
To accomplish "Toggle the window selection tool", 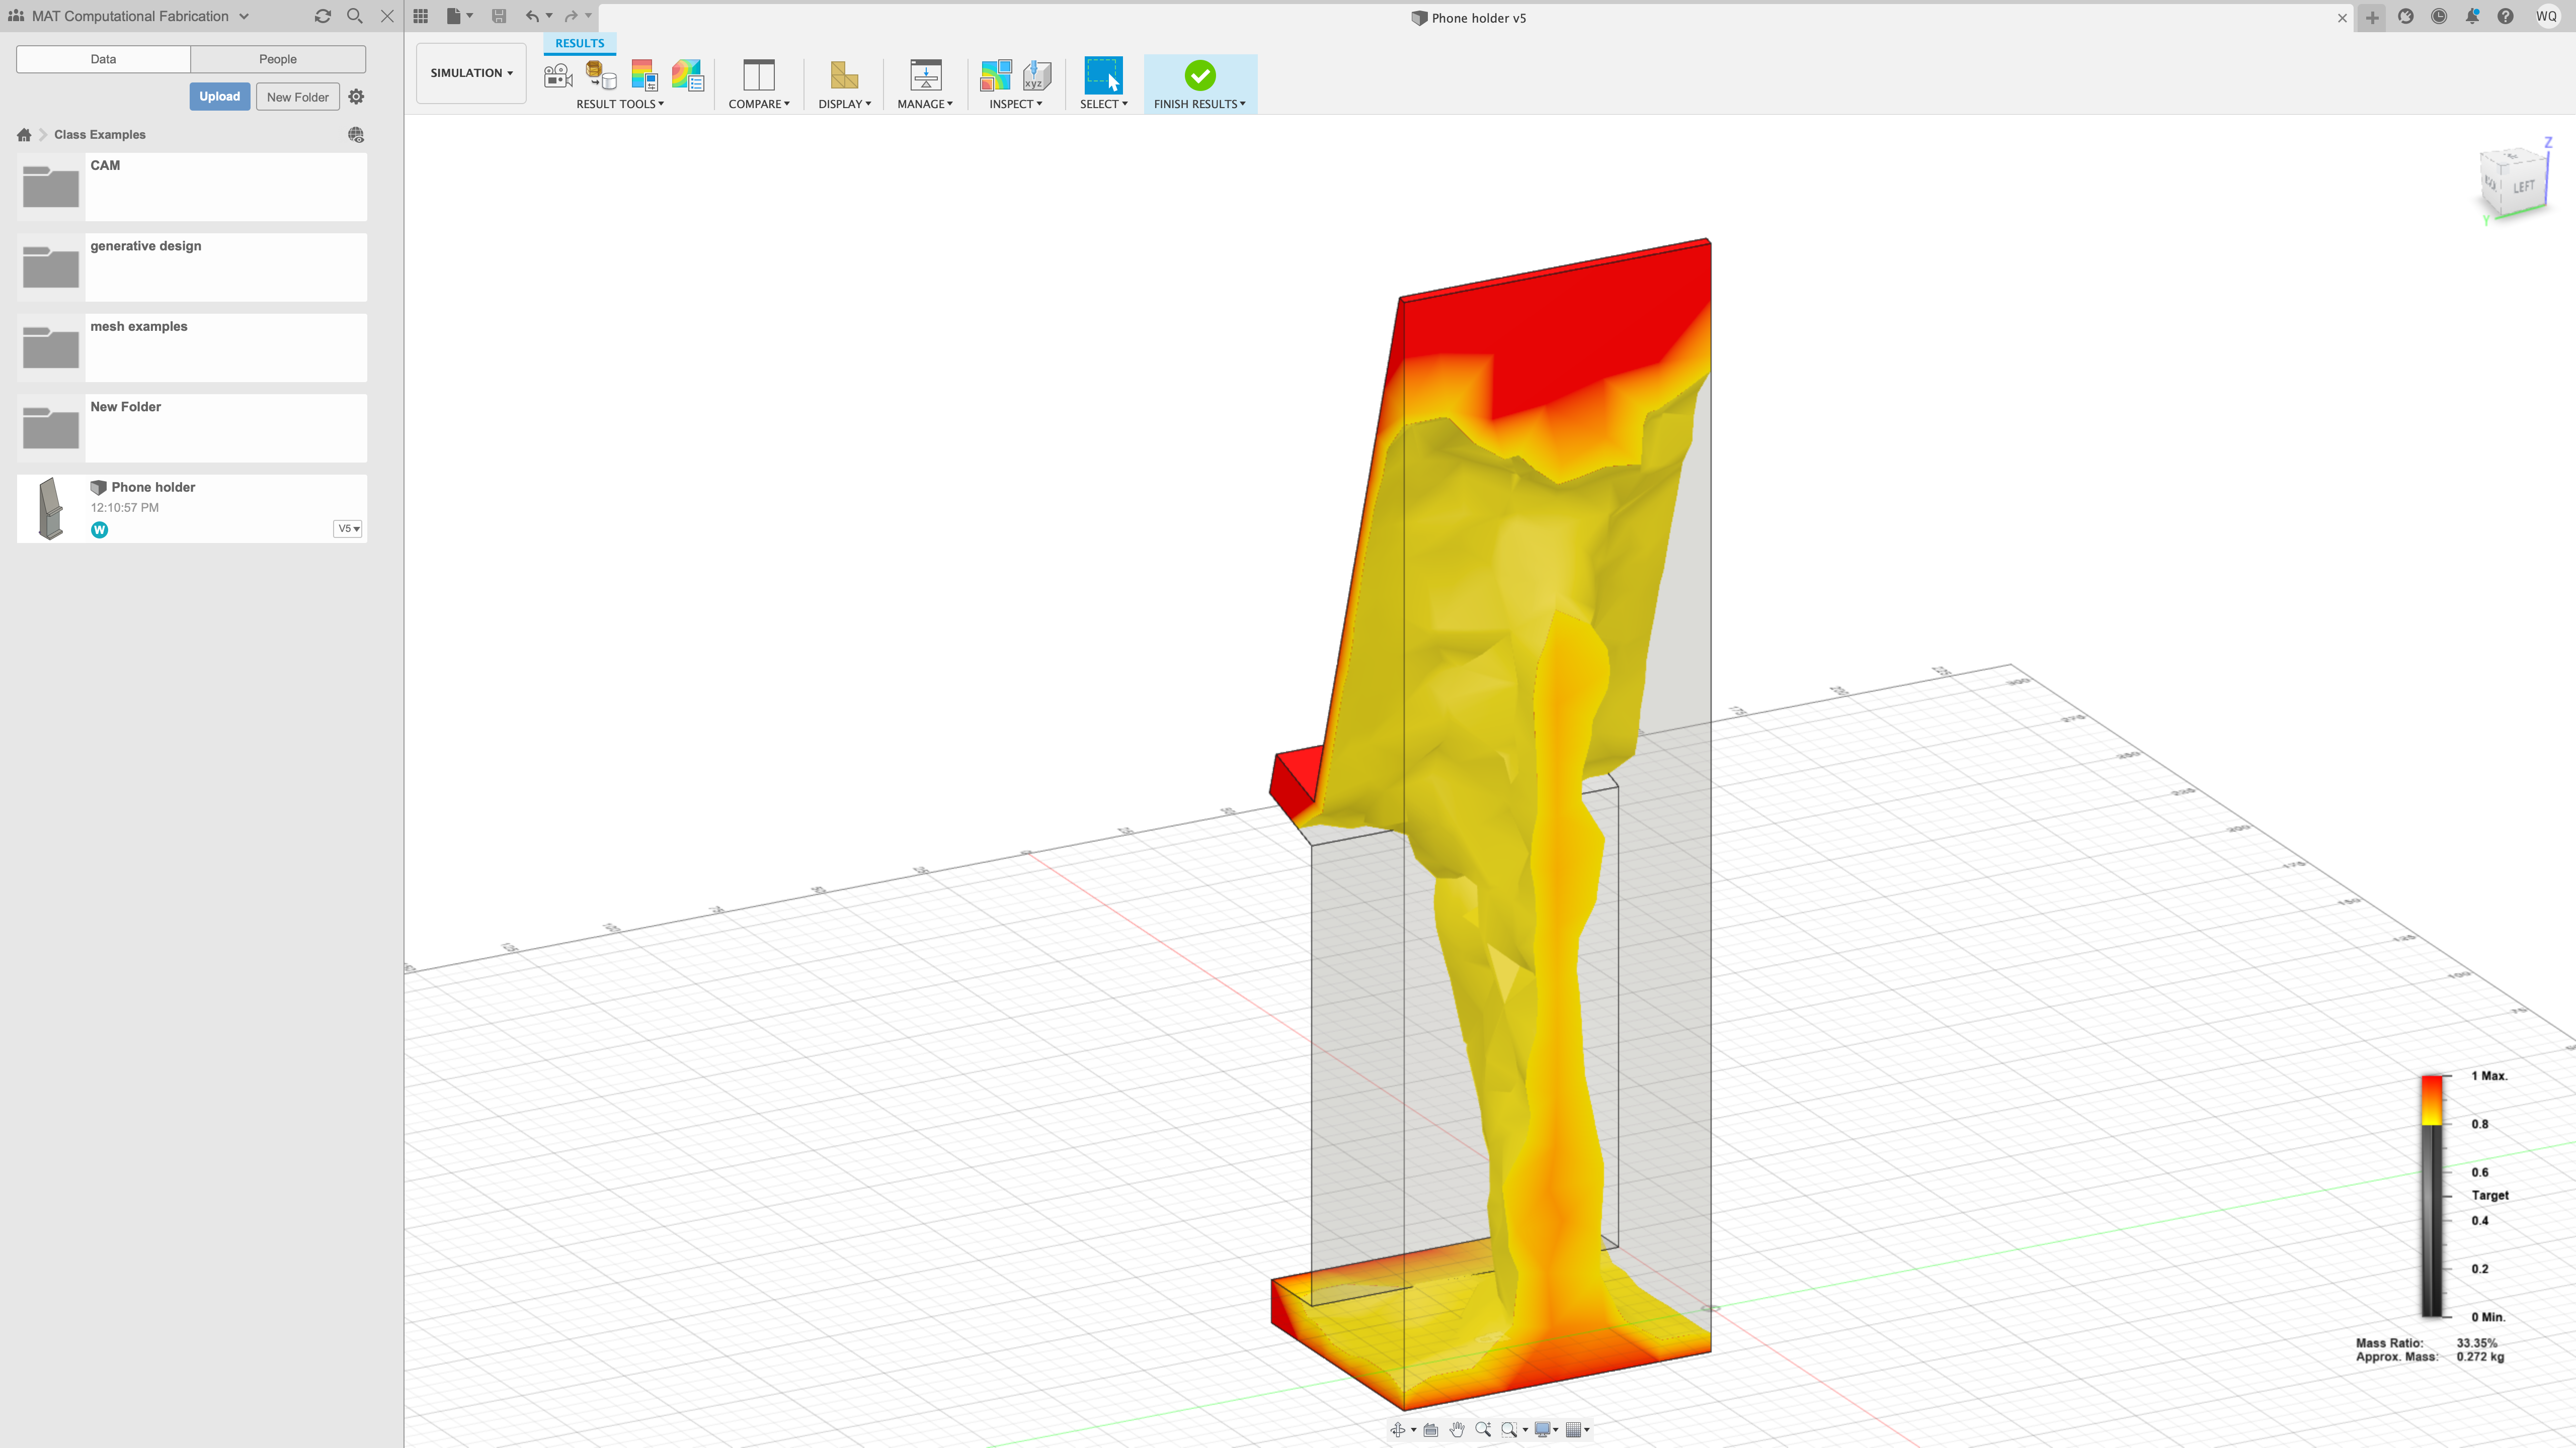I will [x=1103, y=76].
